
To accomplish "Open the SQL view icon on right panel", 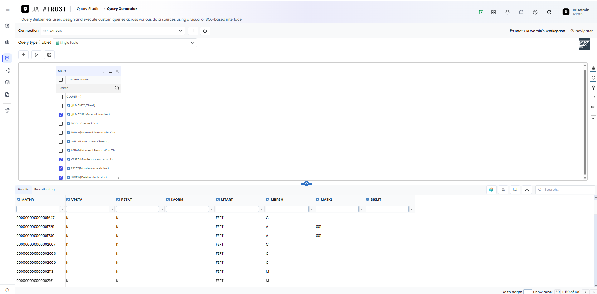I will click(x=593, y=107).
